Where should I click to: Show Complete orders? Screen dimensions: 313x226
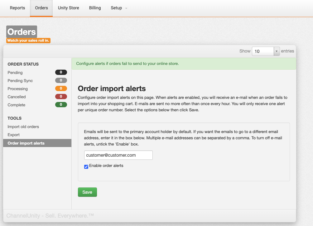(16, 105)
